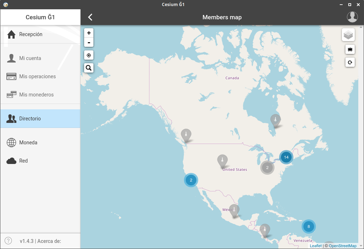Go to Mis operaciones
Screen dimensions: 364x249
click(x=40, y=76)
